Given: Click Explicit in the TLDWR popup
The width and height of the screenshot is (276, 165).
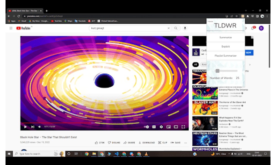Looking at the screenshot, I should pyautogui.click(x=226, y=46).
